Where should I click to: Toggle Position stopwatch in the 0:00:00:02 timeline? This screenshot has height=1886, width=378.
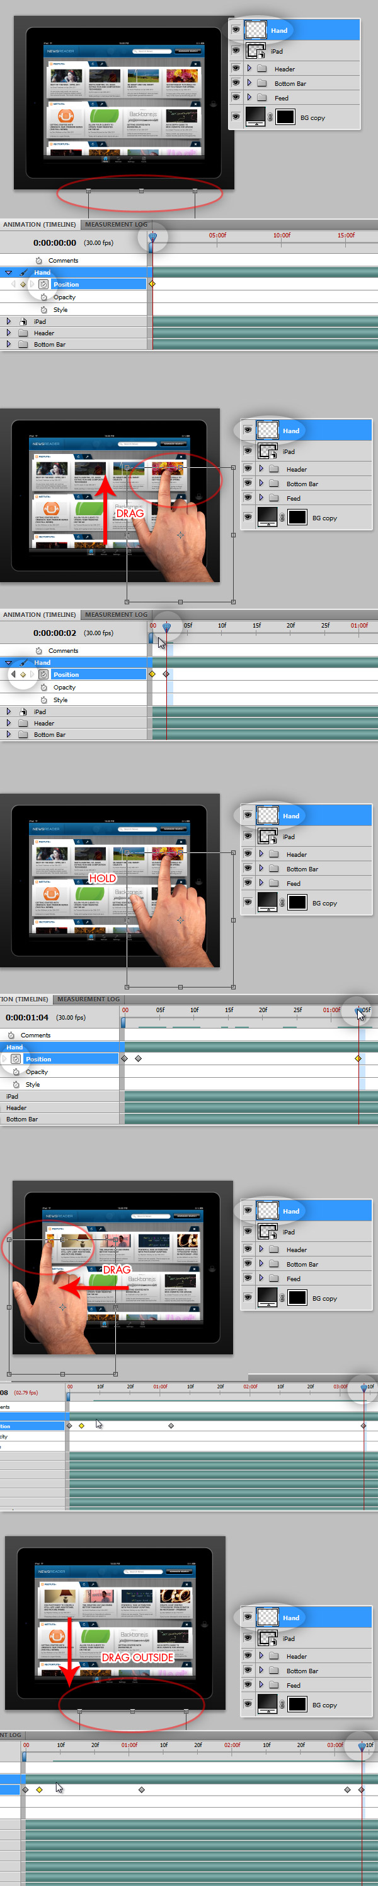(43, 674)
